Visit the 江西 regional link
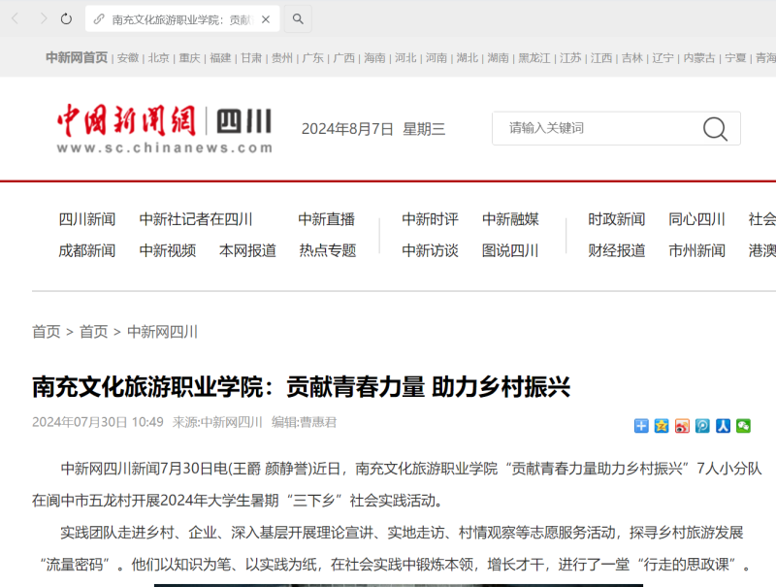The width and height of the screenshot is (776, 587). click(601, 58)
